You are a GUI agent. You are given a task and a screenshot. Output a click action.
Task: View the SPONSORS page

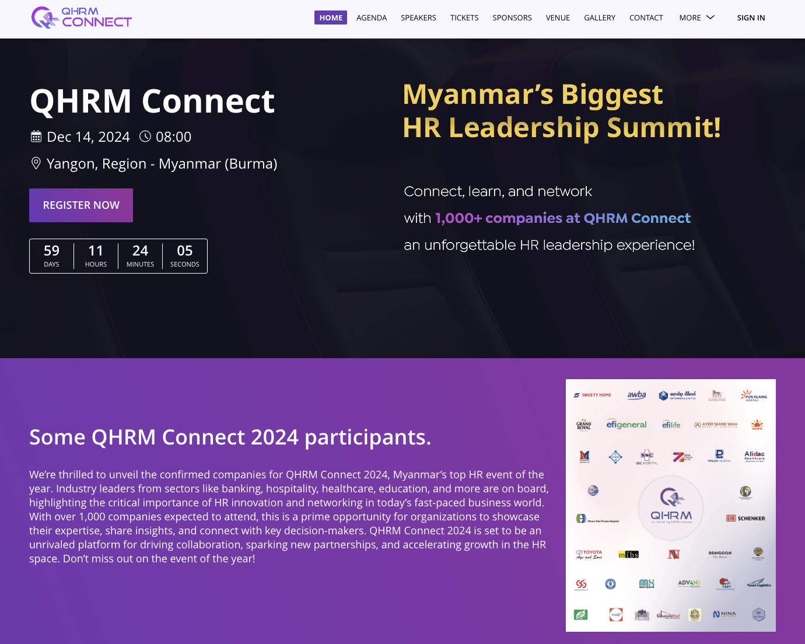point(512,18)
